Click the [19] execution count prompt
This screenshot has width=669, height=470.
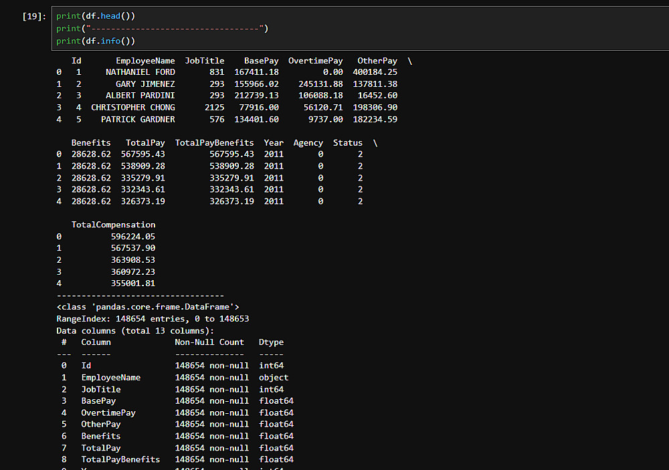click(34, 16)
